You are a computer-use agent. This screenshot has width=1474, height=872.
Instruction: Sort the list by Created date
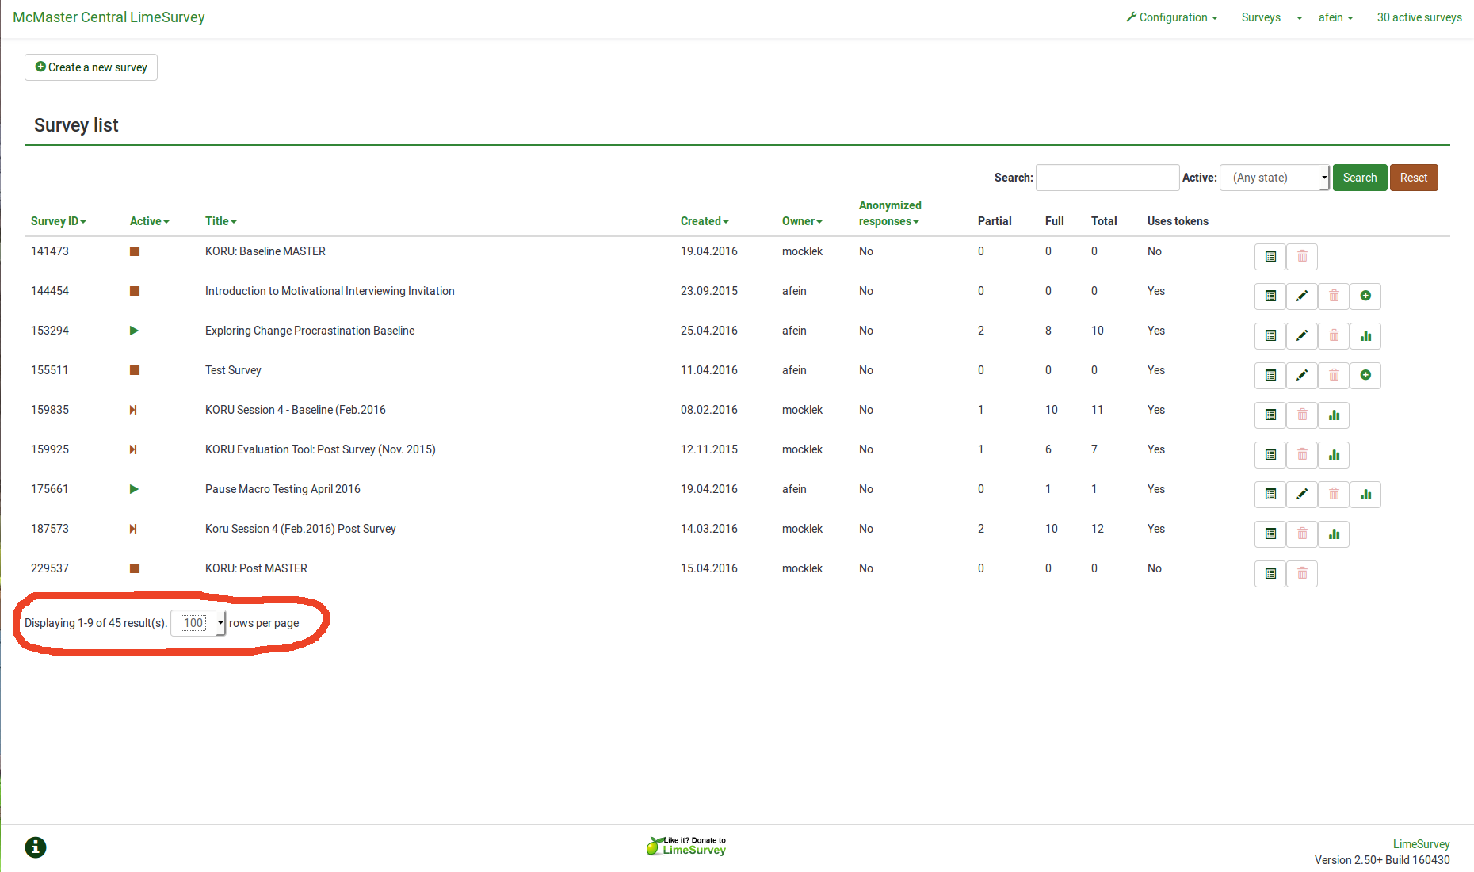tap(704, 221)
